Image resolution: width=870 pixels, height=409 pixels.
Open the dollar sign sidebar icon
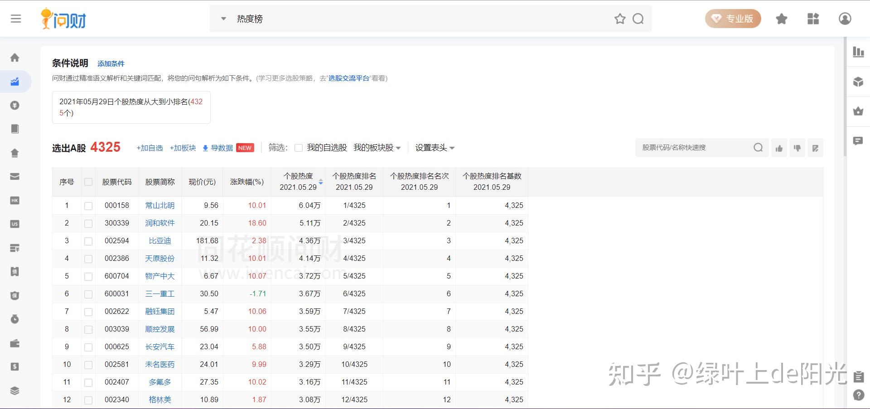point(15,366)
